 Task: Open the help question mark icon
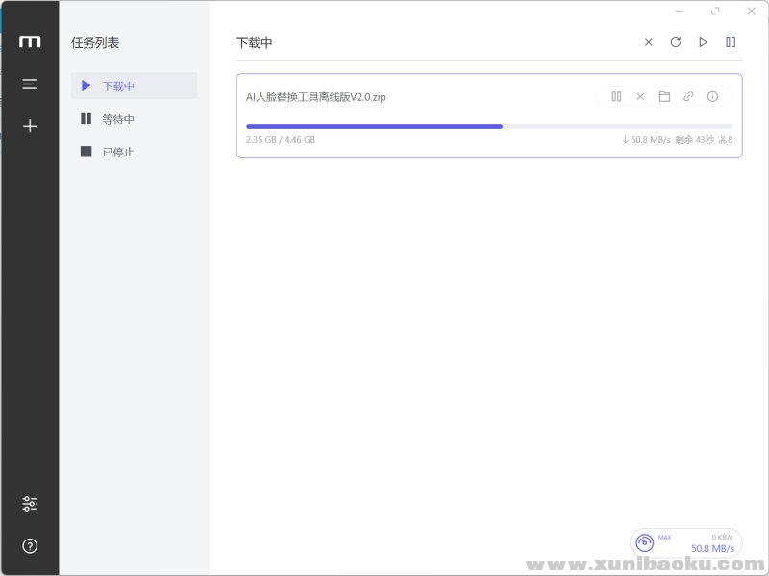(30, 546)
